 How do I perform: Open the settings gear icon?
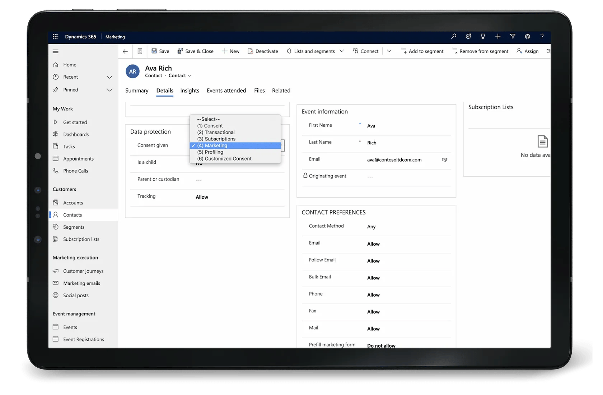click(x=527, y=36)
